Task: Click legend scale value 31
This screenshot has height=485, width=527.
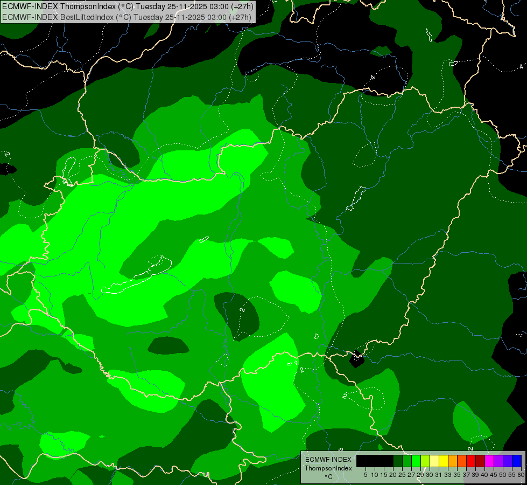Action: tap(439, 475)
